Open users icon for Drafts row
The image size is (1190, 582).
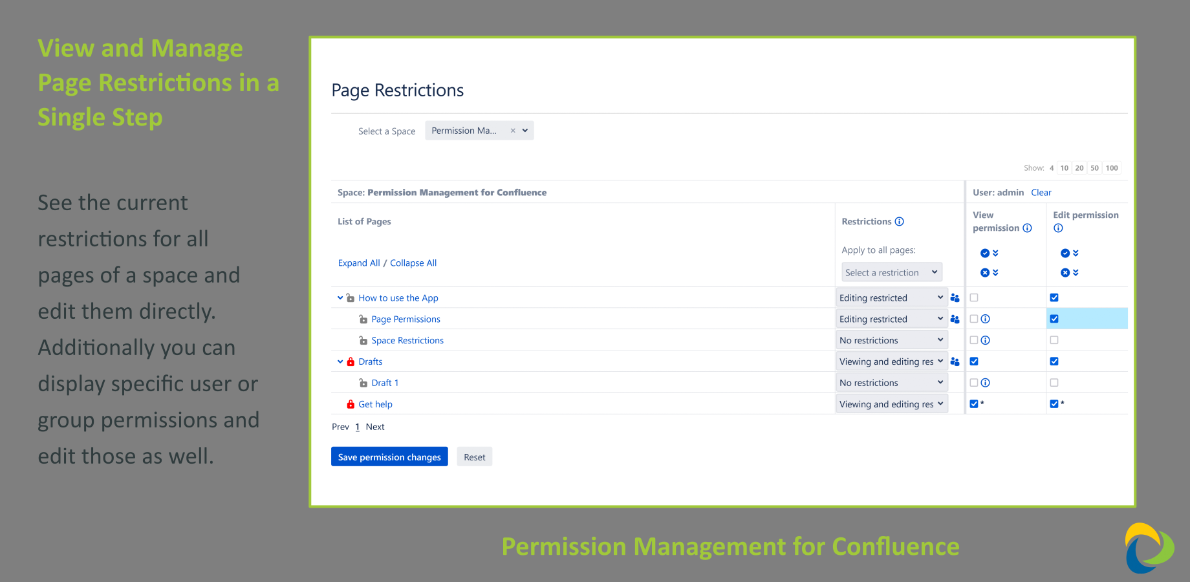(955, 361)
